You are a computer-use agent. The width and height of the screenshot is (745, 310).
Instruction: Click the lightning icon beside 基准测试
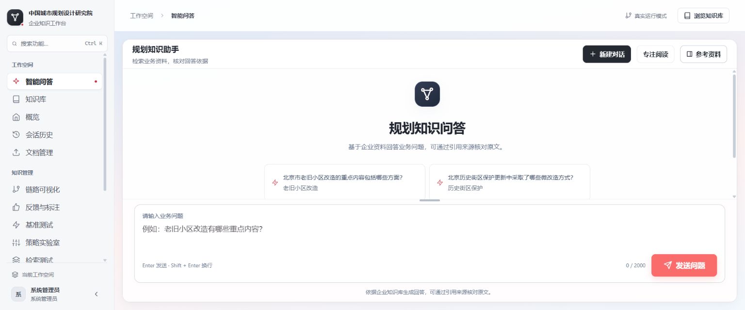point(16,225)
